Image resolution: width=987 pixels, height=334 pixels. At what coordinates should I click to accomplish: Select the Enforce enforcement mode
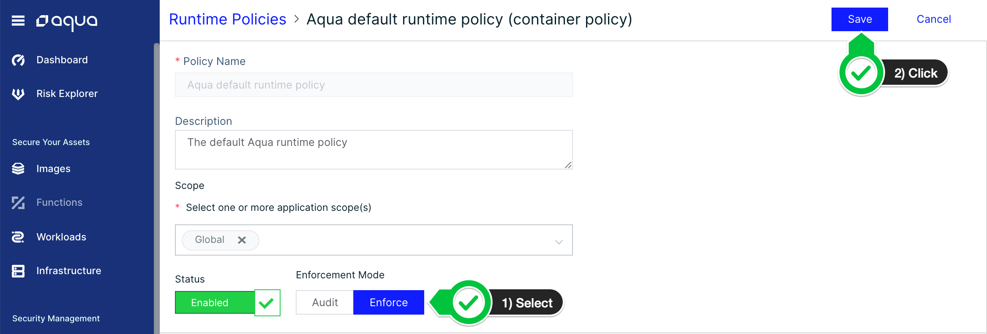(389, 302)
